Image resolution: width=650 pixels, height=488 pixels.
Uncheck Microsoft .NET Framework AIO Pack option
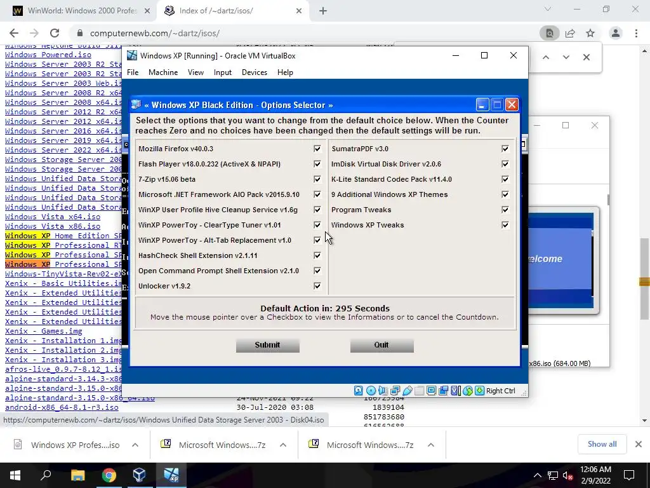pyautogui.click(x=317, y=194)
